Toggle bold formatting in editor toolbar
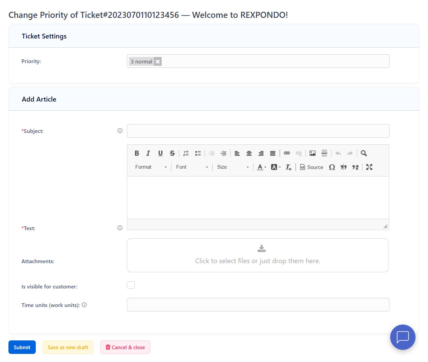The image size is (428, 362). click(137, 153)
